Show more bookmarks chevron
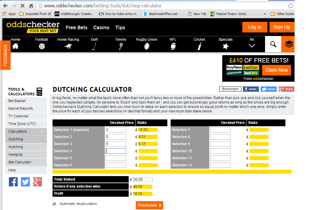Viewport: 335px width, 210px height. (x=264, y=14)
